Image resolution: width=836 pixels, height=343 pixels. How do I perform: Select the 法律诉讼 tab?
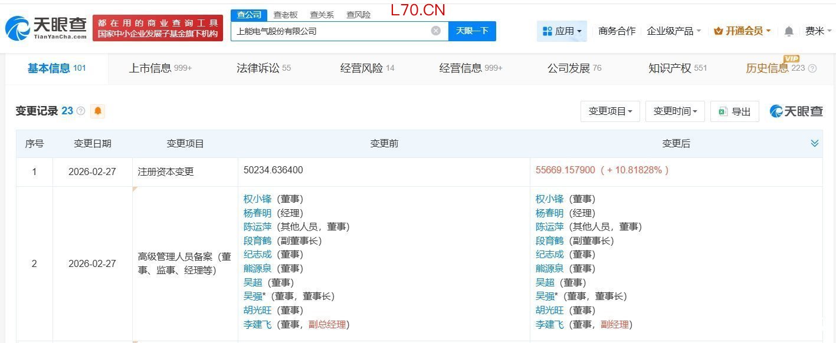pyautogui.click(x=264, y=68)
